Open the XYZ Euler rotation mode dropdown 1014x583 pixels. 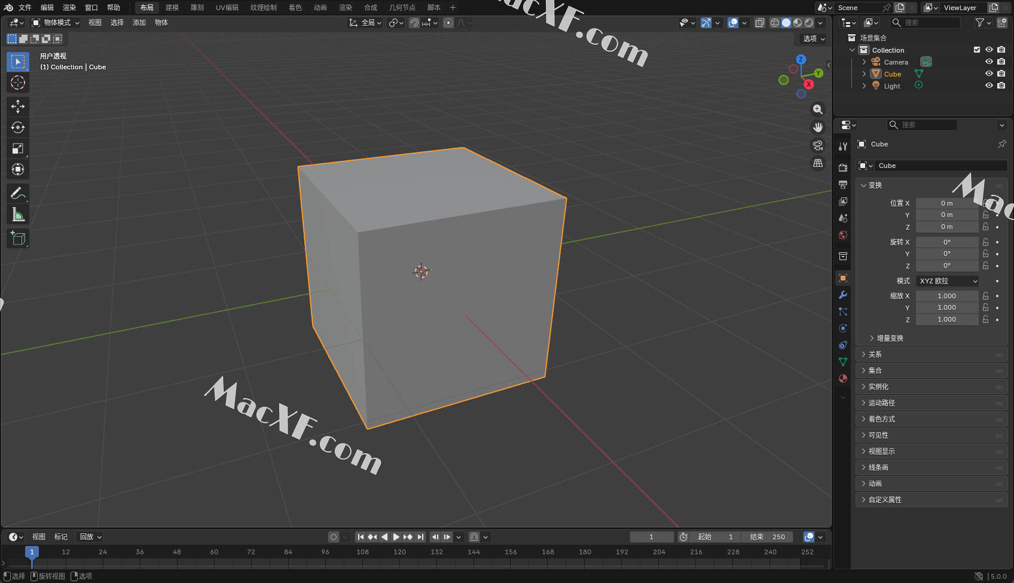948,281
